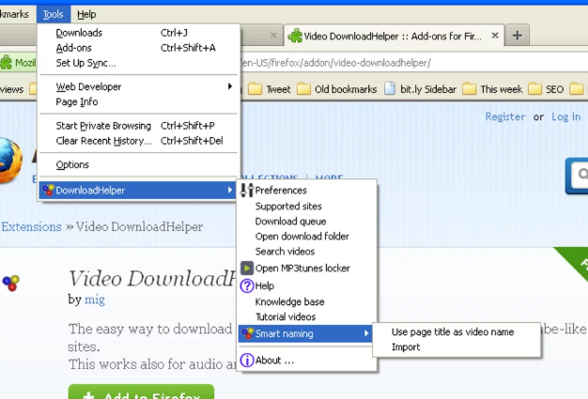Click the page search box

(579, 175)
